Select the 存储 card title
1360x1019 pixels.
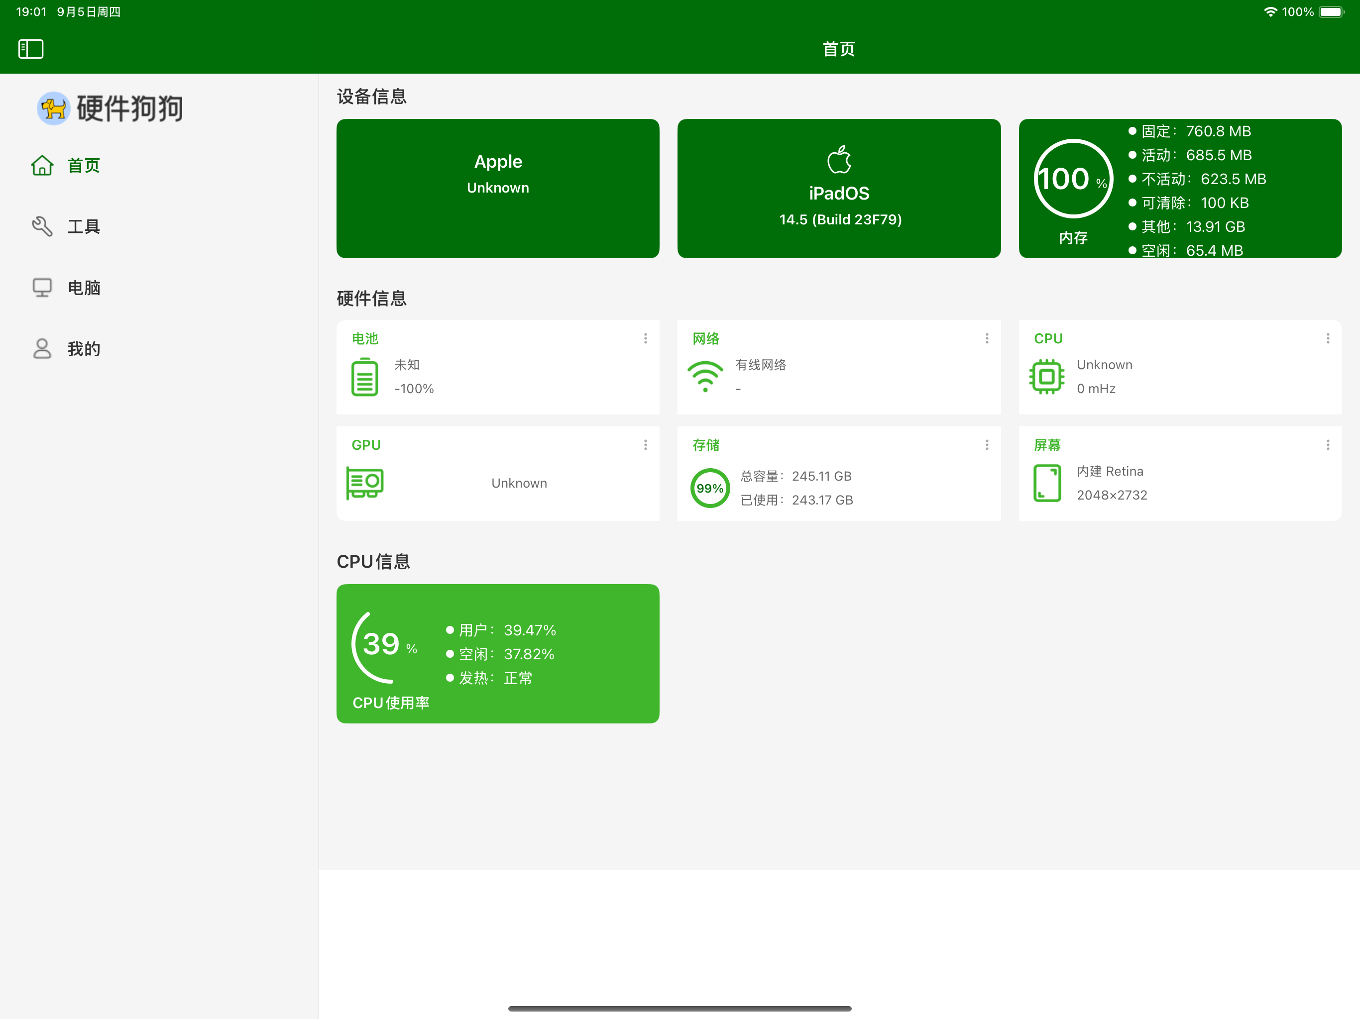(x=706, y=445)
